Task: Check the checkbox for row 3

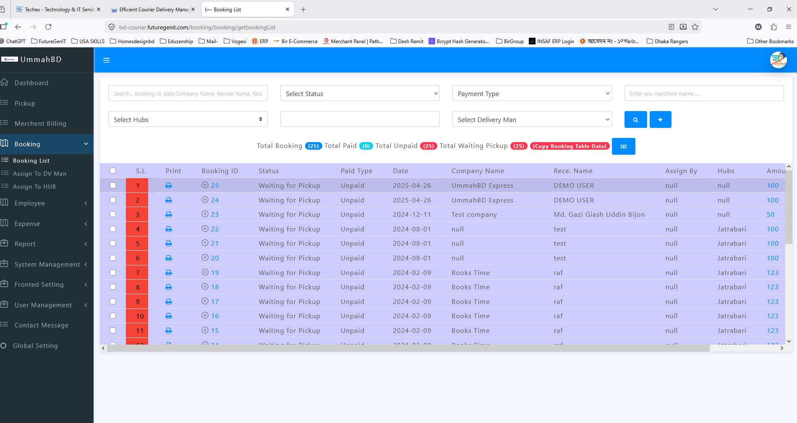Action: [x=113, y=214]
